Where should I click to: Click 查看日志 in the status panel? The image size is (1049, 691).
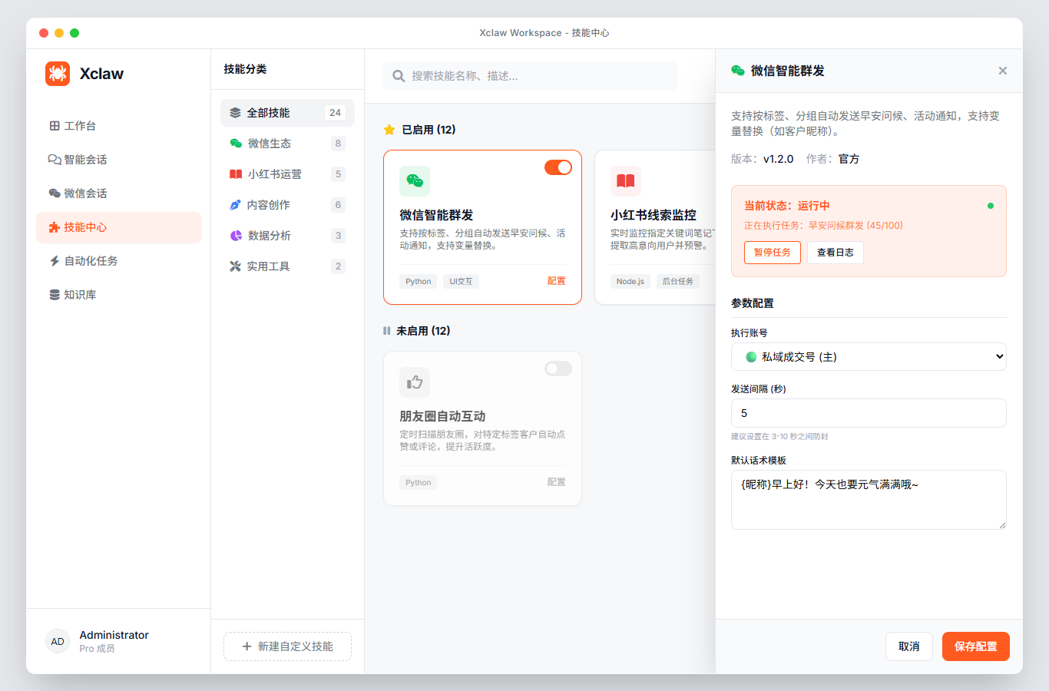[x=835, y=252]
